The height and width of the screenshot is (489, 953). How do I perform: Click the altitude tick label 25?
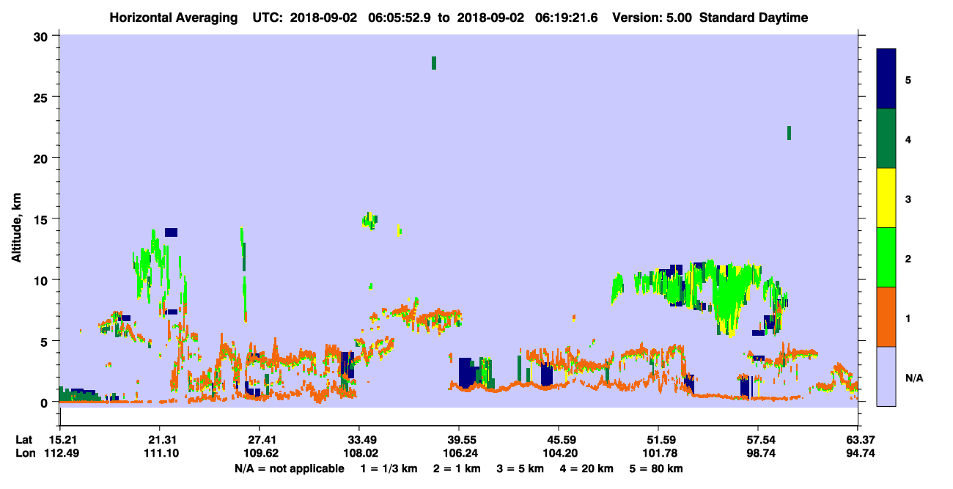pyautogui.click(x=43, y=97)
